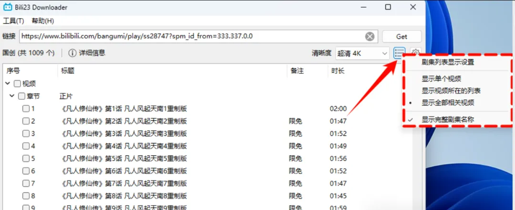Toggle 显示完整剧集名称 menu option

coord(448,119)
